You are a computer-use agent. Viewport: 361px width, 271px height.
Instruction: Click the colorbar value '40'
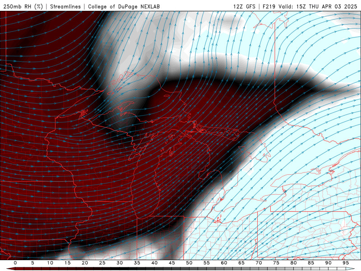click(x=154, y=263)
